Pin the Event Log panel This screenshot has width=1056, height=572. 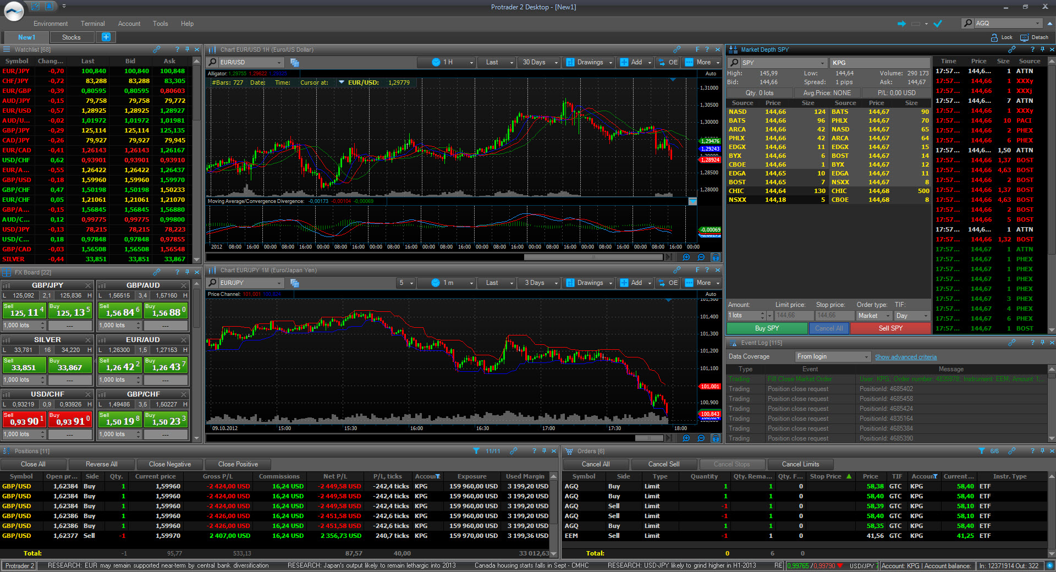coord(1042,343)
